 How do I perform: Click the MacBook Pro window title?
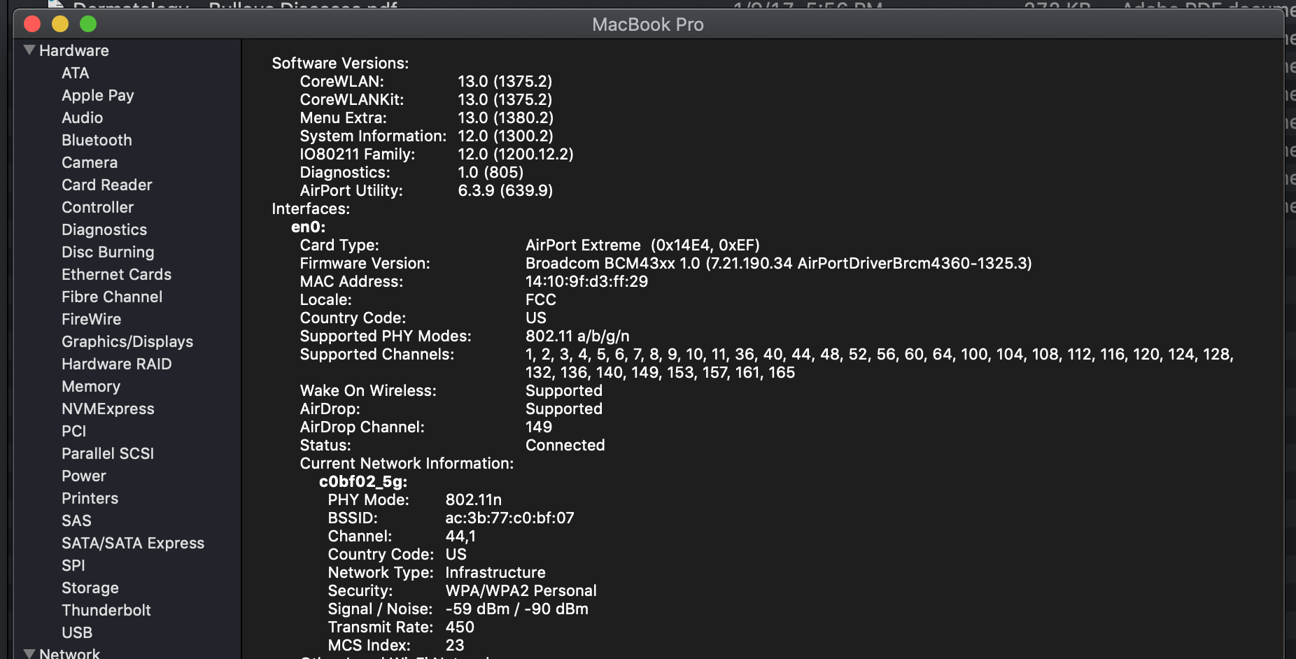(648, 24)
